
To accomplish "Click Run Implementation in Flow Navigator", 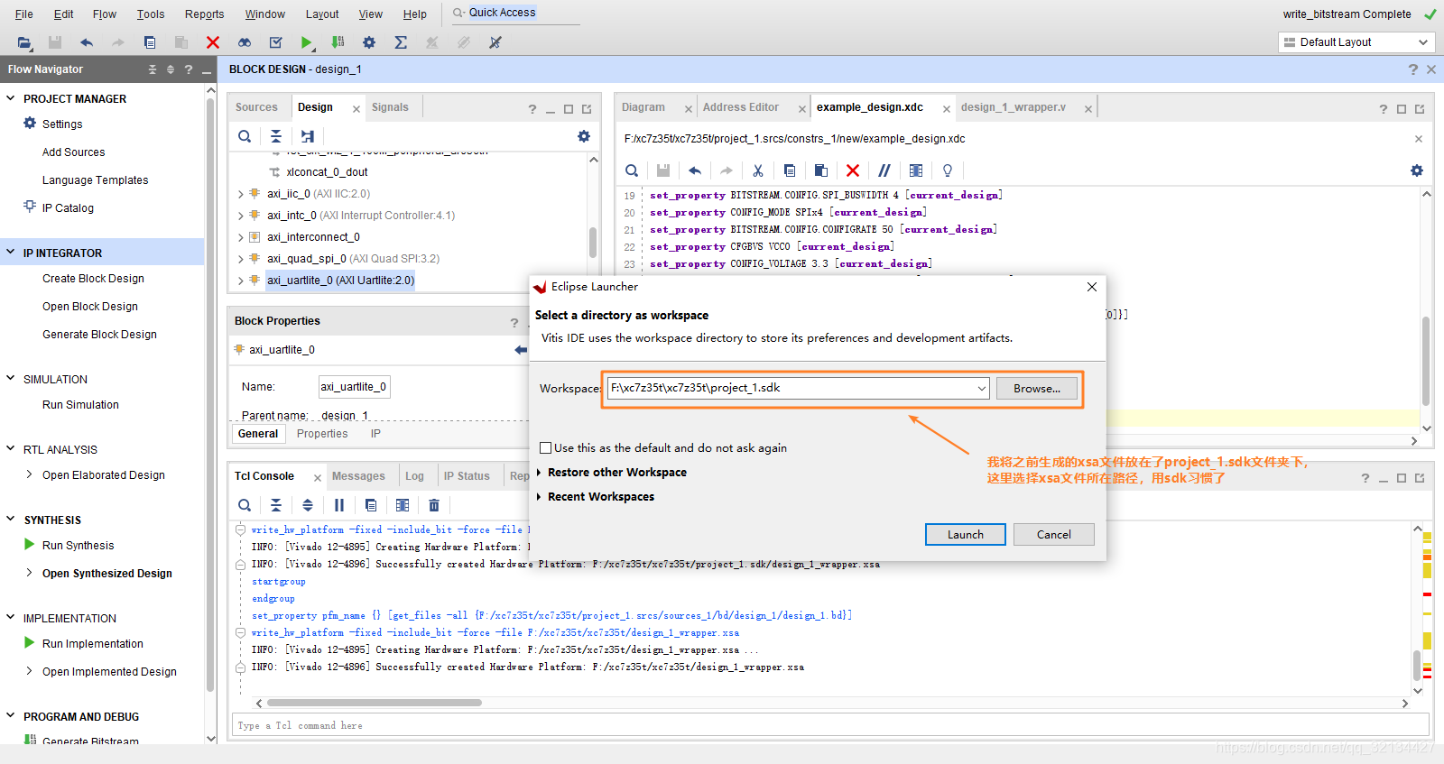I will point(93,644).
